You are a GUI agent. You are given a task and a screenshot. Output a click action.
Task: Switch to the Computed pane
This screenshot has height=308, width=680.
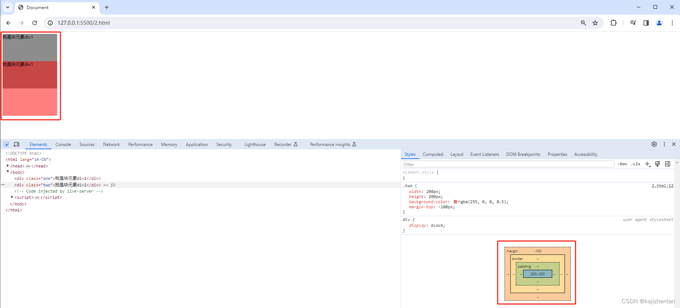click(x=433, y=154)
